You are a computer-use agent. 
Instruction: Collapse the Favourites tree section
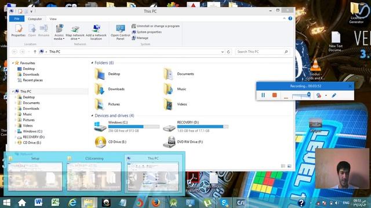click(13, 63)
